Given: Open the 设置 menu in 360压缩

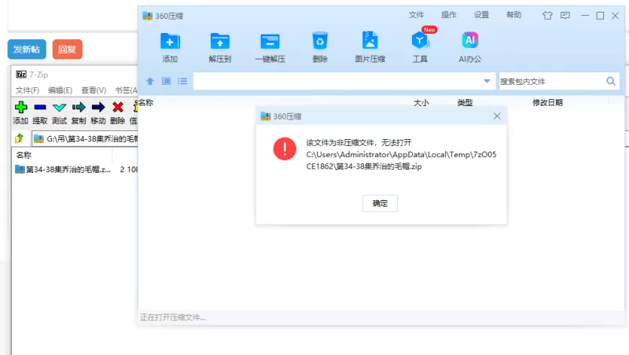Looking at the screenshot, I should pos(481,15).
